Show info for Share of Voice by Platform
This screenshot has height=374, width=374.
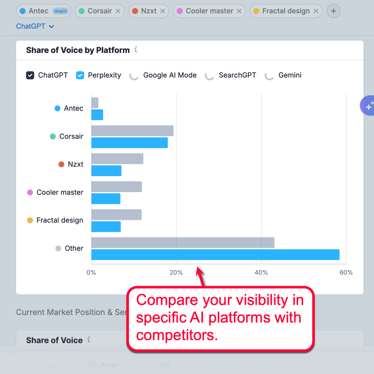136,50
